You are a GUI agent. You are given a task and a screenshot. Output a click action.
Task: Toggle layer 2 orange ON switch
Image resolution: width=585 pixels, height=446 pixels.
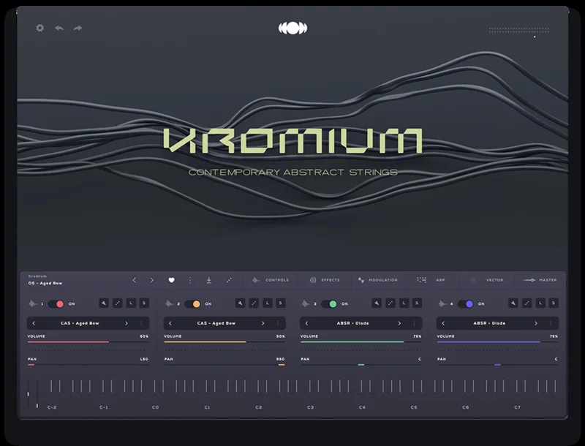[193, 304]
